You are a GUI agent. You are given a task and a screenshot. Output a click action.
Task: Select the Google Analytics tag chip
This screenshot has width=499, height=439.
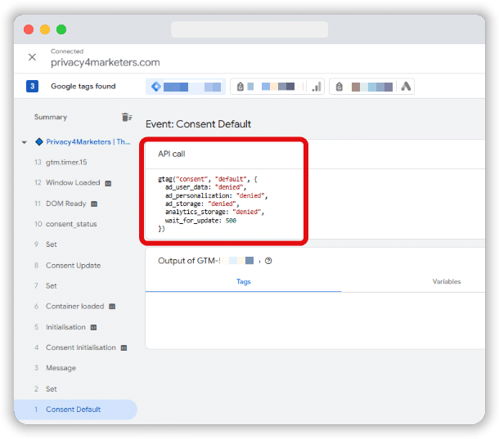[x=277, y=87]
